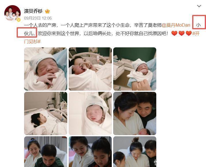Click the first red heart emoji
206x167 pixels.
coord(174,34)
